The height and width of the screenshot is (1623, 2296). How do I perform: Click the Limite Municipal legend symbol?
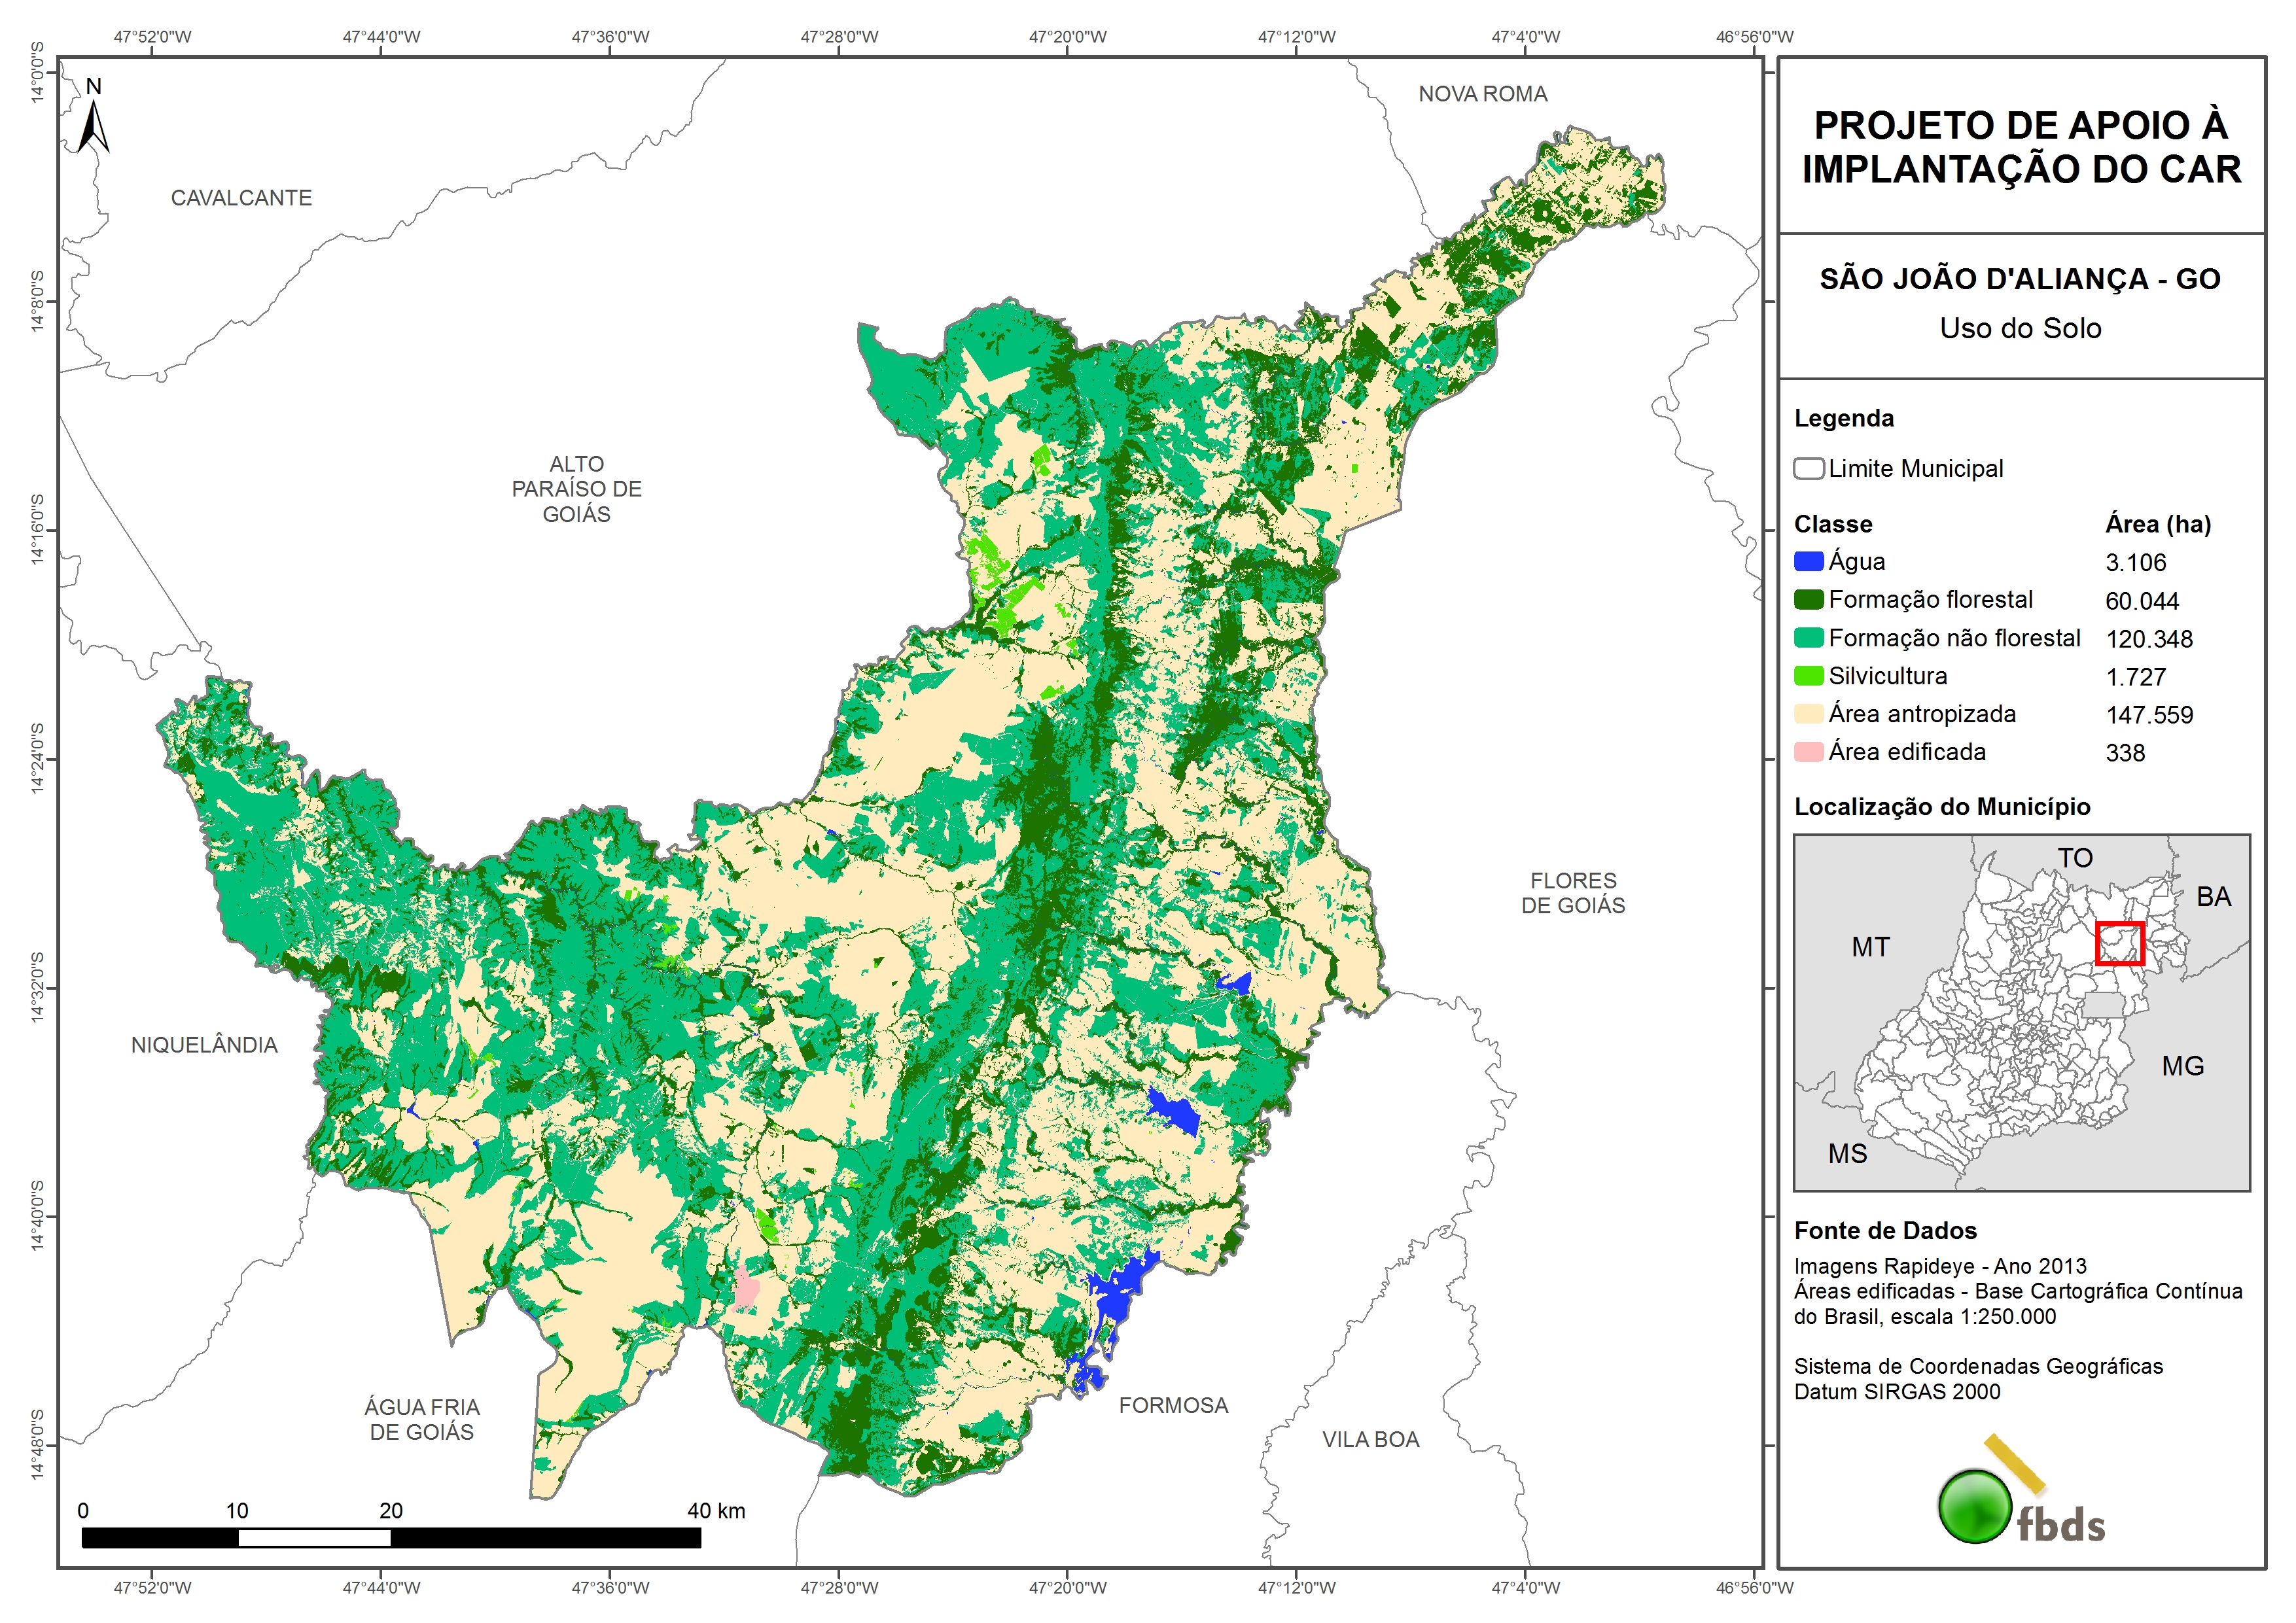click(x=1808, y=469)
